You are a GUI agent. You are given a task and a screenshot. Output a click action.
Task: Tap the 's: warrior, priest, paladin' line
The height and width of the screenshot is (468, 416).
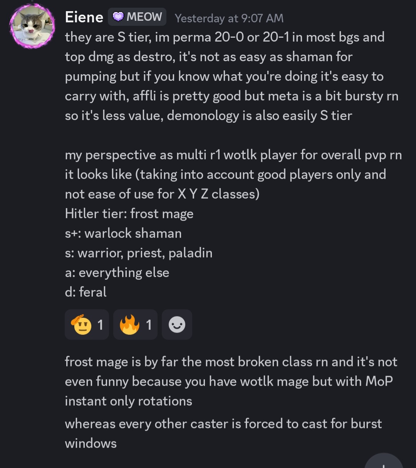coord(139,253)
